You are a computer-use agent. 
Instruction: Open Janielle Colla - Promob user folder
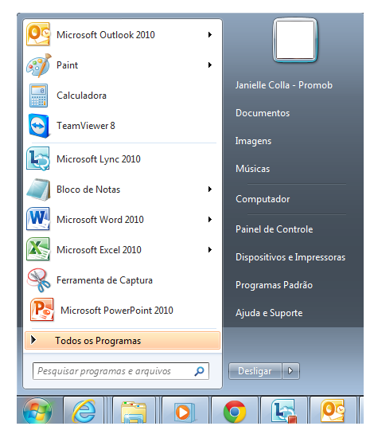284,85
